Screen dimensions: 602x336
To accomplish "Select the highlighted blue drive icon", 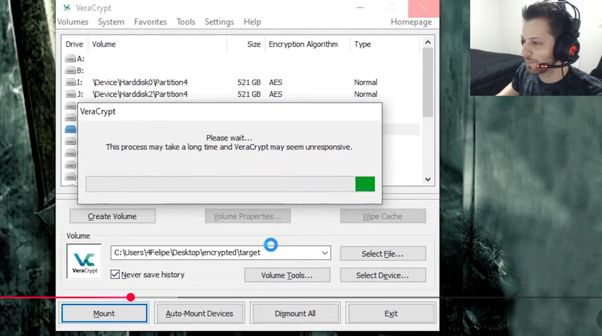I will (70, 129).
